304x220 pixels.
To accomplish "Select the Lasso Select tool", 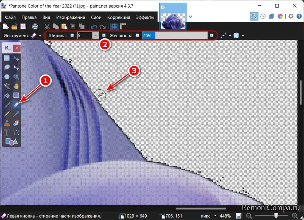I will click(x=7, y=67).
